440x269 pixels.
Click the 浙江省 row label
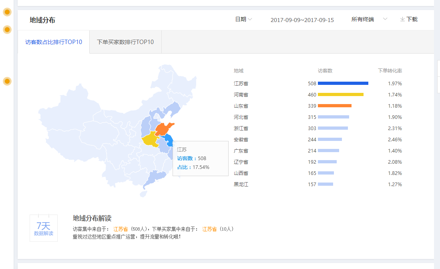pyautogui.click(x=241, y=128)
